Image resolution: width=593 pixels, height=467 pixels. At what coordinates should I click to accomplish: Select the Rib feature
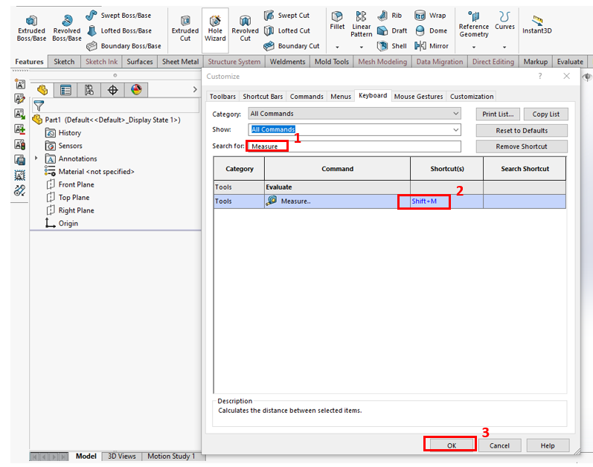[390, 16]
